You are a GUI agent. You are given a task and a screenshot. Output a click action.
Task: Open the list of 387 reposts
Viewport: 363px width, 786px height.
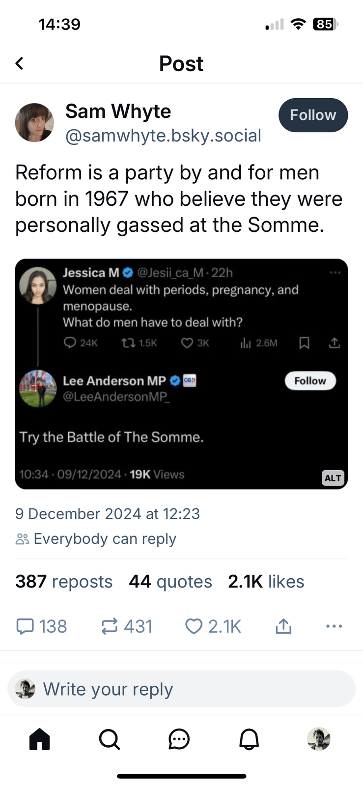click(x=64, y=582)
